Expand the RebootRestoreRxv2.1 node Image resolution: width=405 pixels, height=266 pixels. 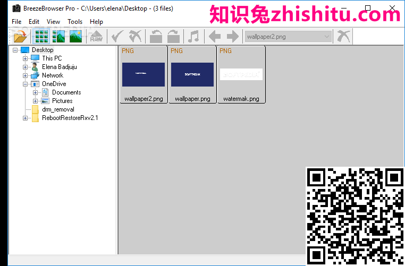coord(25,118)
